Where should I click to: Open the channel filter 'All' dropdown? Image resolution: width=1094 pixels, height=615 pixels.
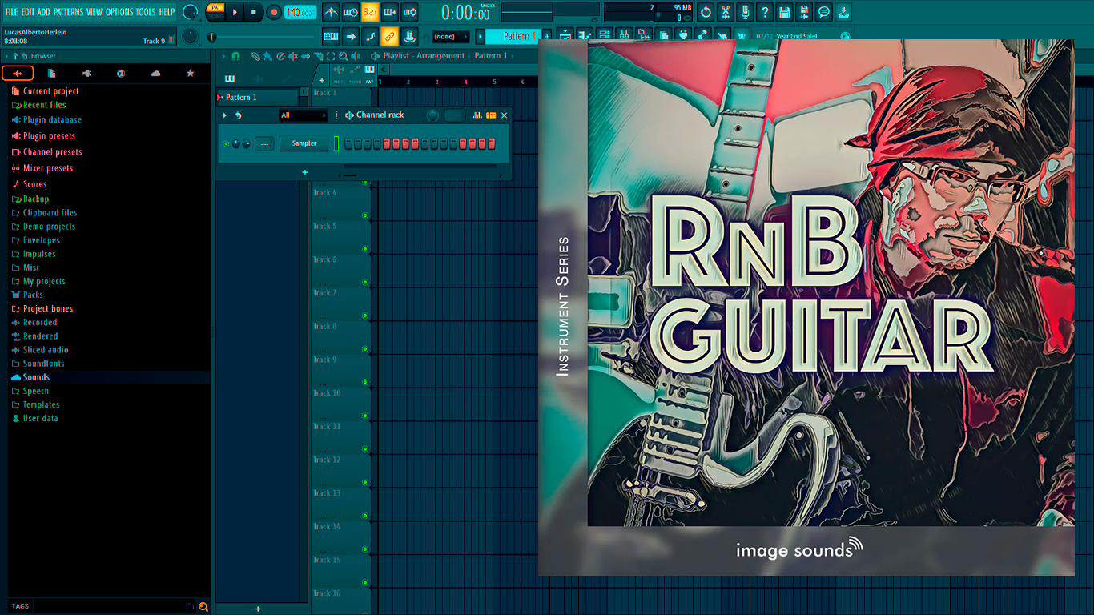(x=304, y=115)
